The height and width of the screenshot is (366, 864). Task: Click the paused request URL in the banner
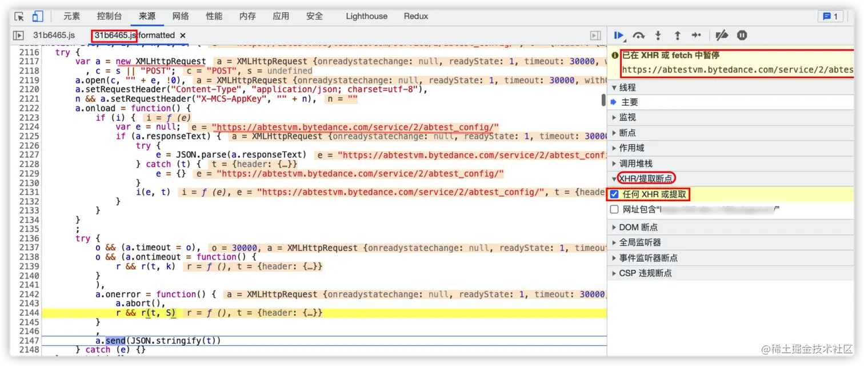coord(737,70)
